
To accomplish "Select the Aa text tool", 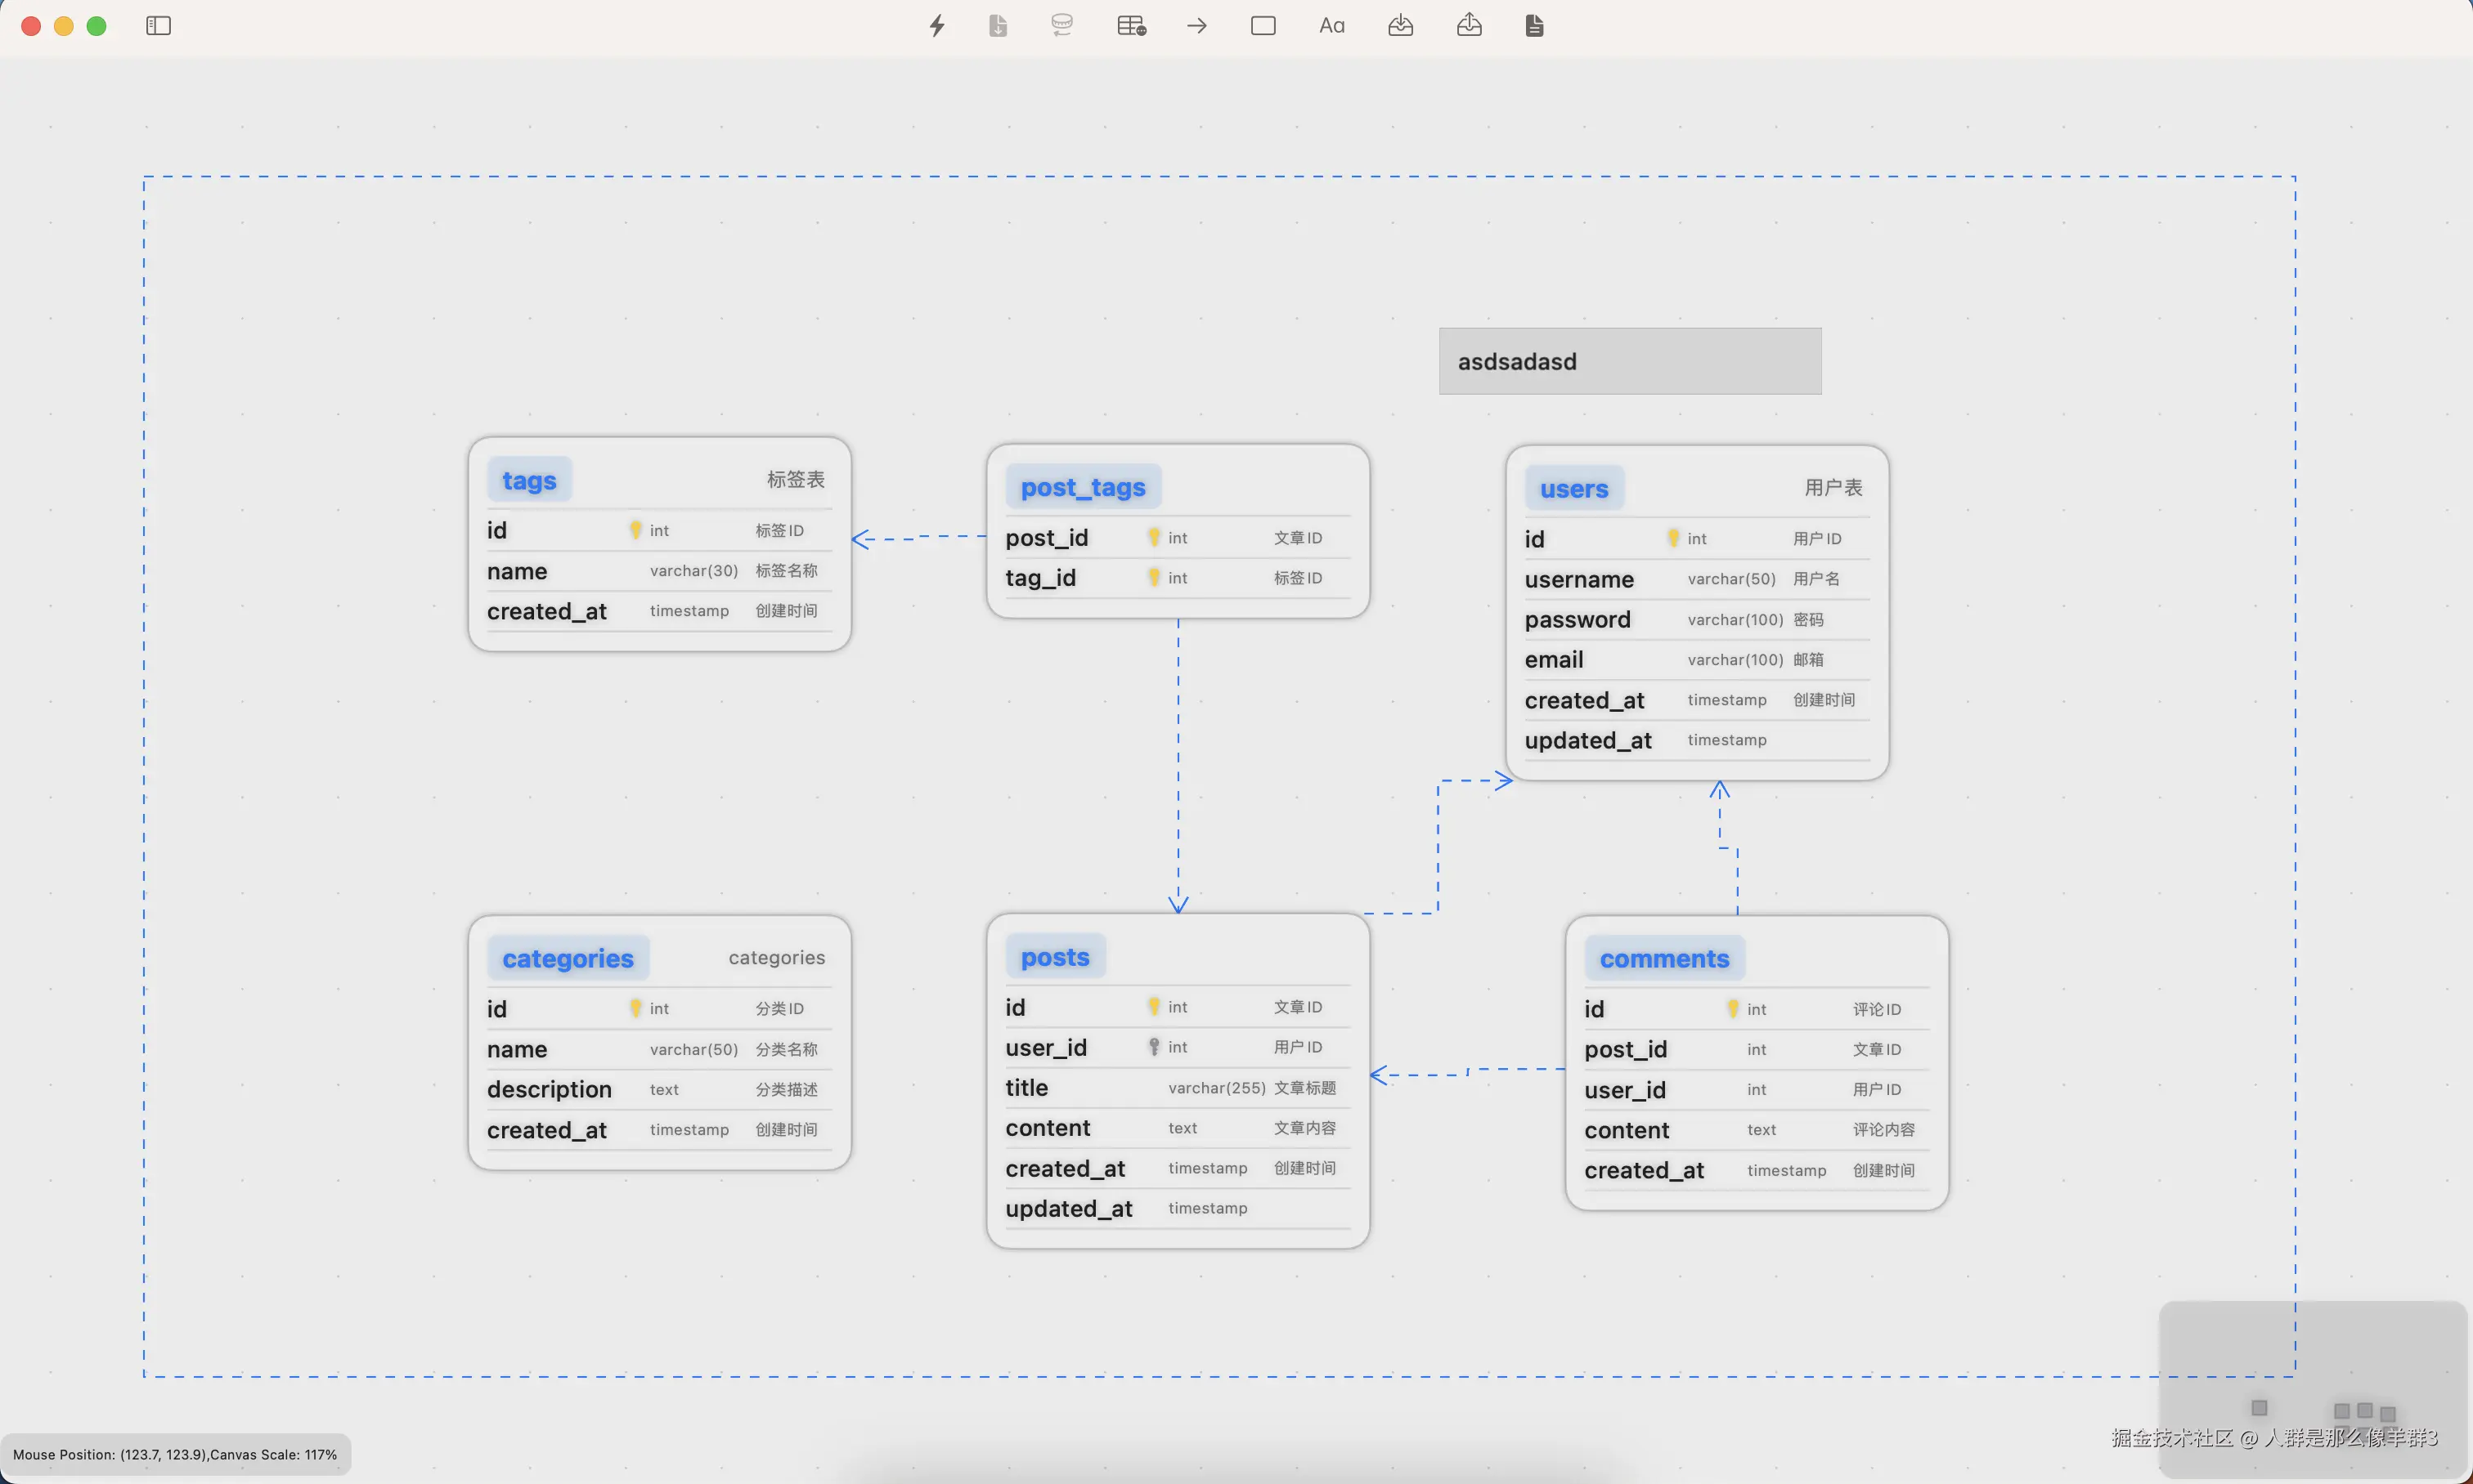I will [x=1331, y=26].
